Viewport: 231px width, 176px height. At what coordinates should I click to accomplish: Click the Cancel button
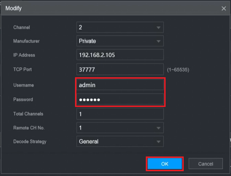tap(206, 164)
